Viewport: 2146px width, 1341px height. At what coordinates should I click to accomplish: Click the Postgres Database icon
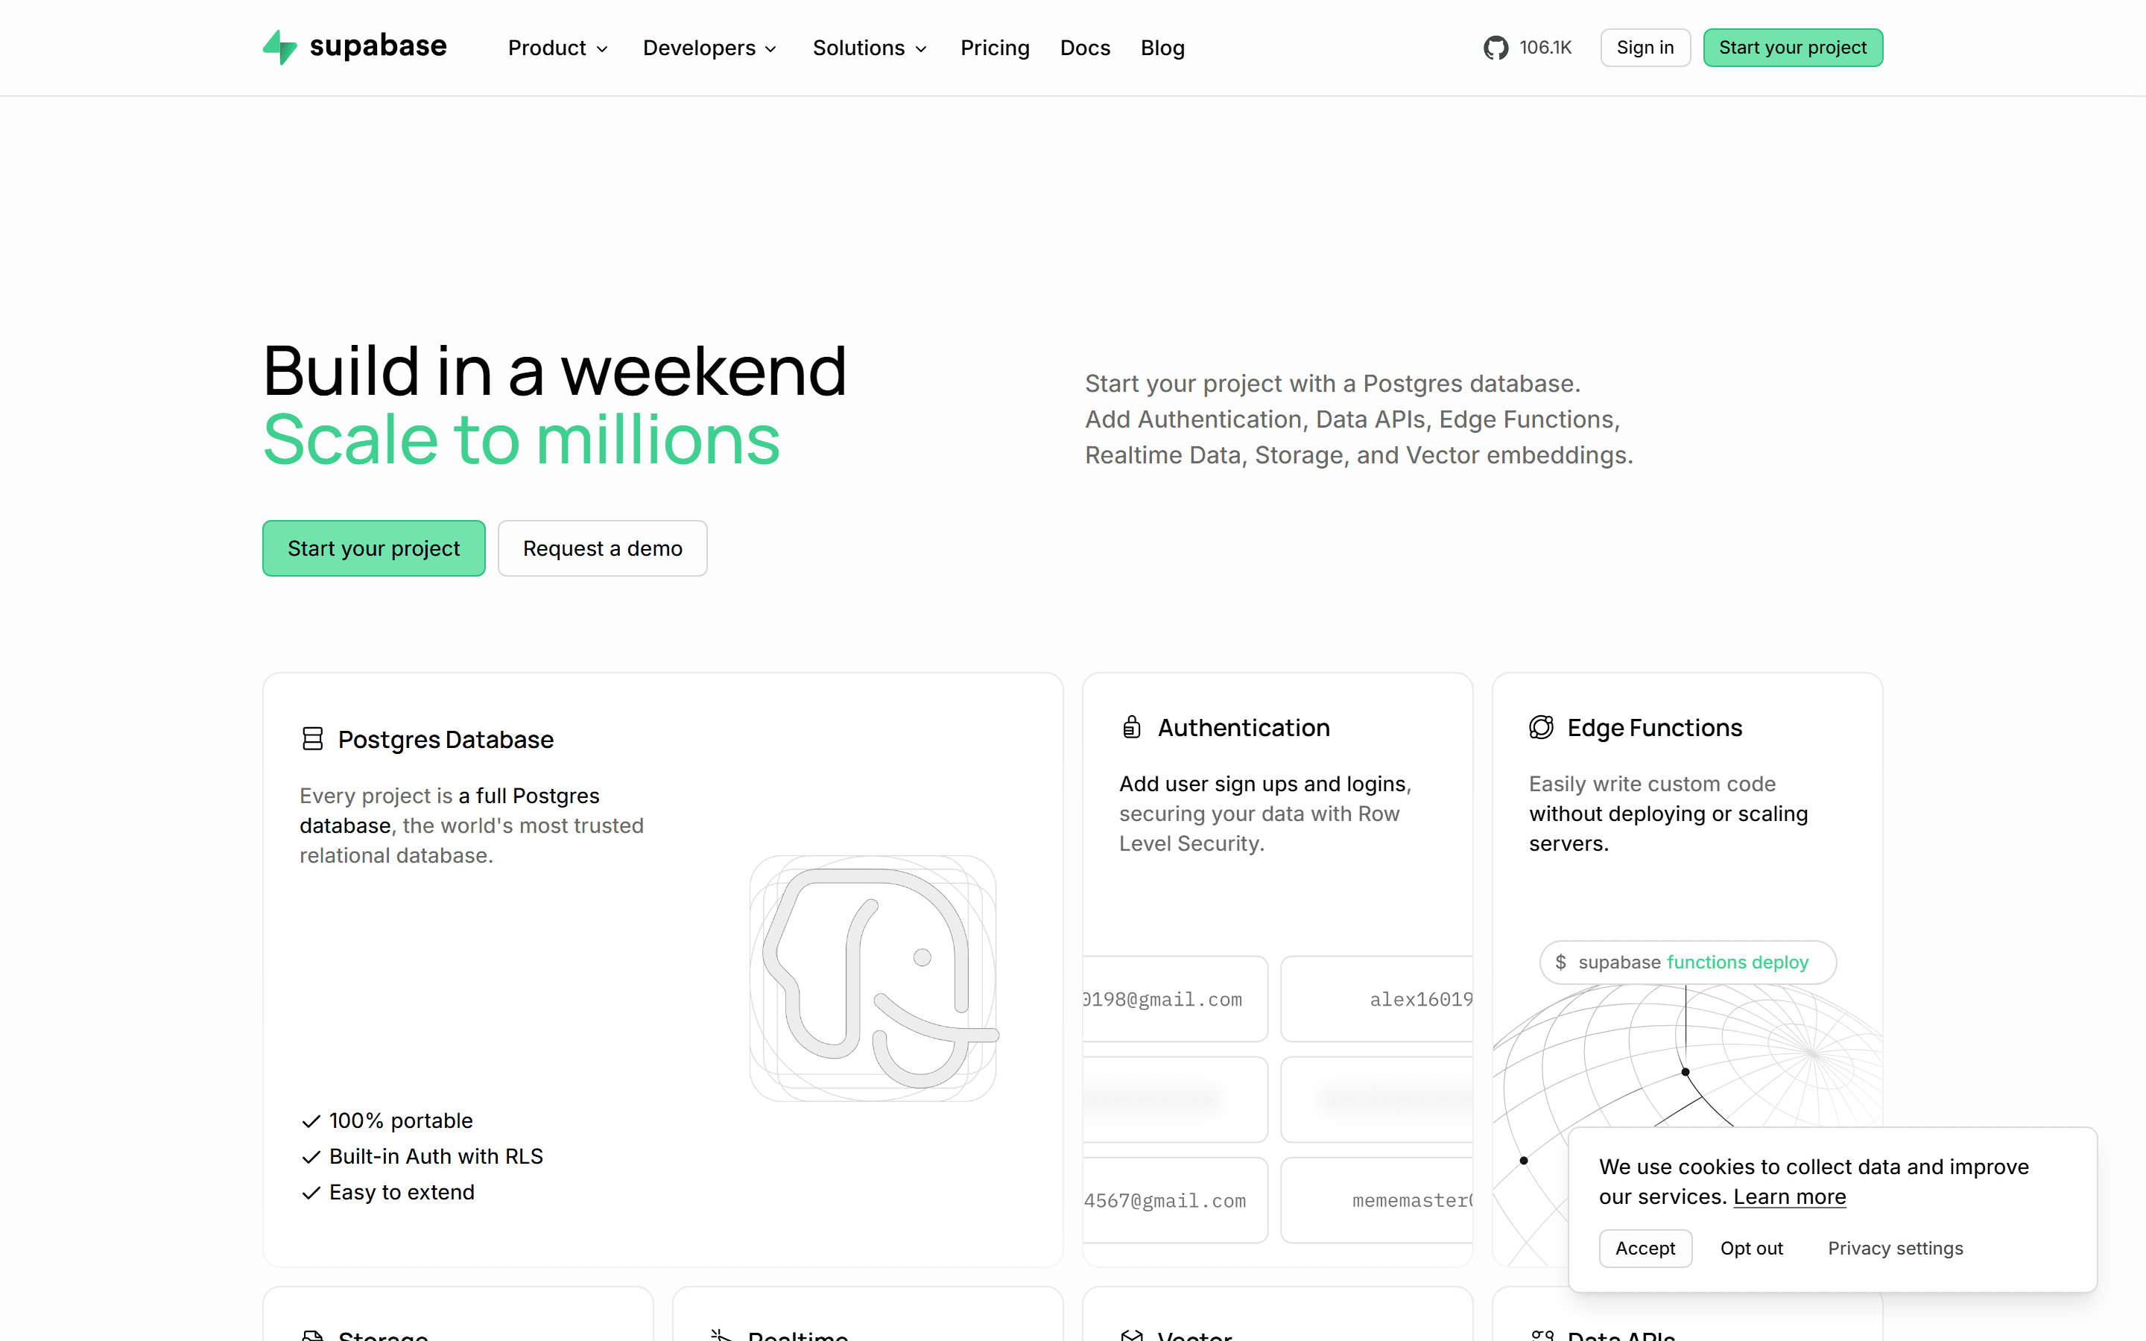(x=312, y=739)
